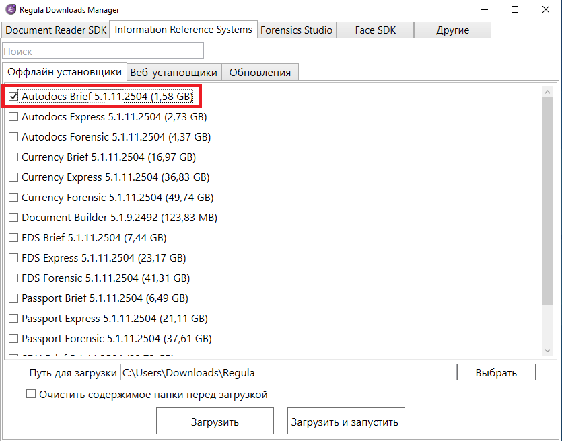Focus the Поиск search field
This screenshot has height=441, width=562.
[103, 51]
